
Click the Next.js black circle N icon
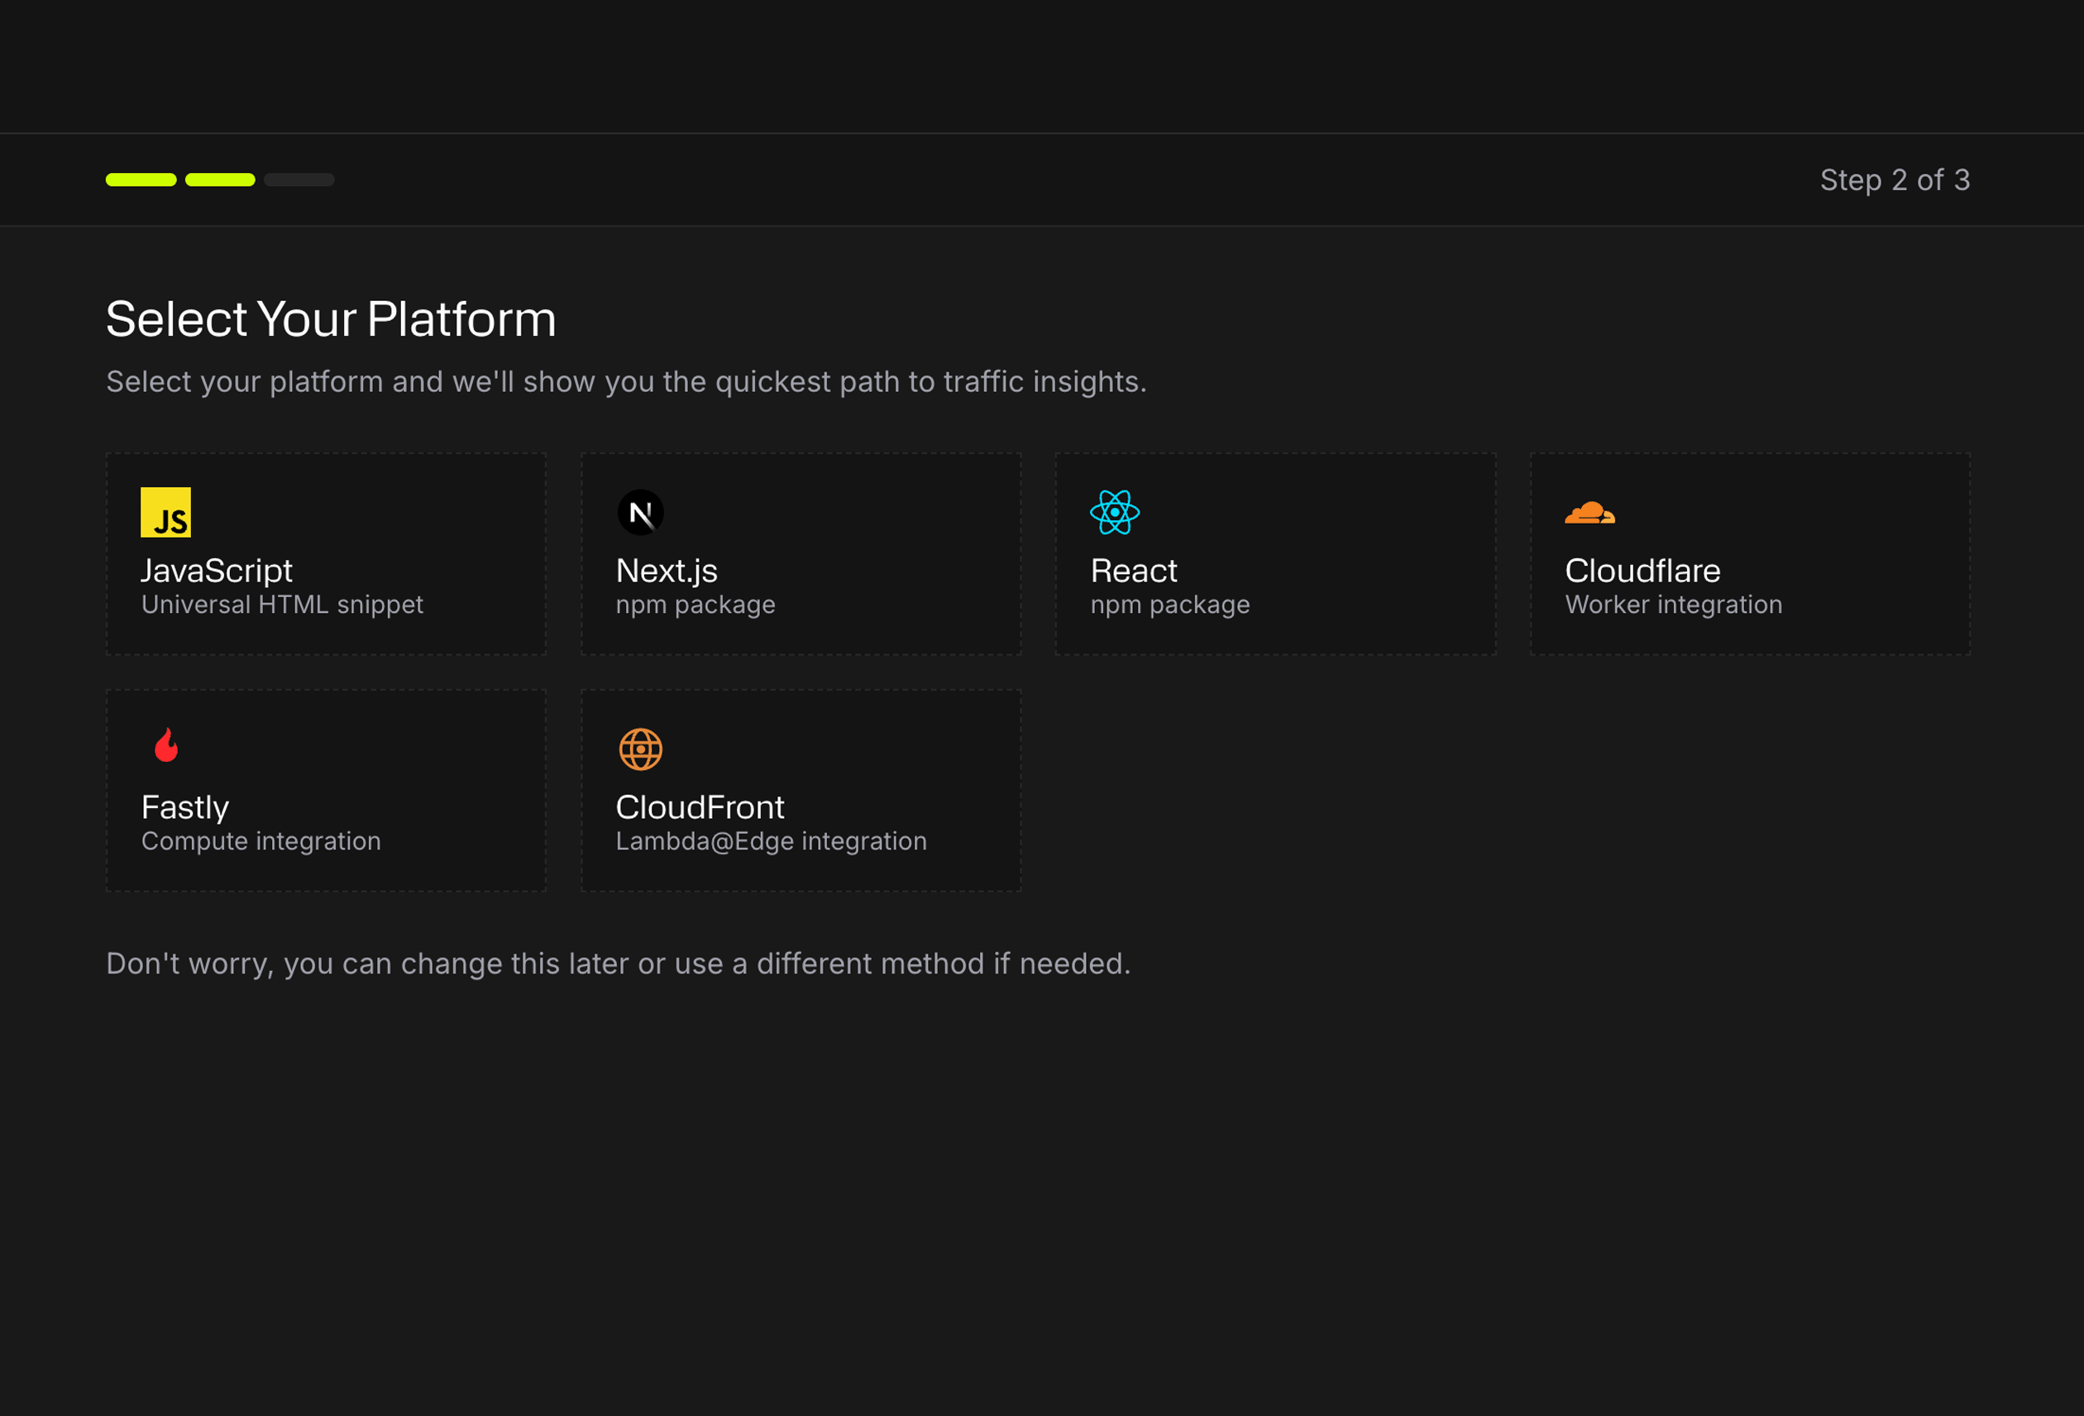[640, 512]
